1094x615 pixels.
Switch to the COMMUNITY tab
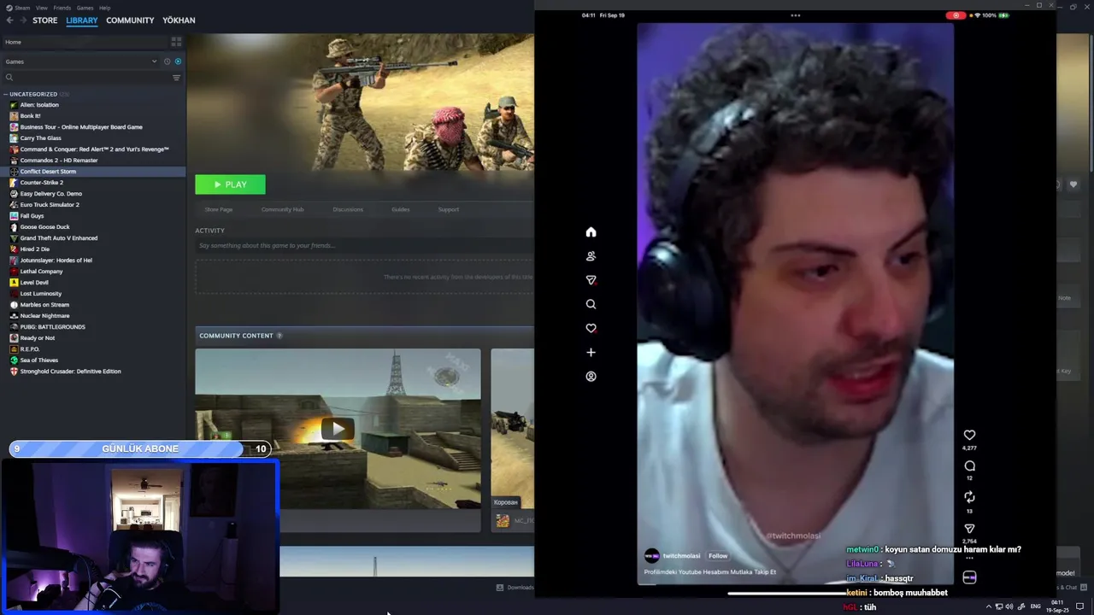click(x=130, y=20)
